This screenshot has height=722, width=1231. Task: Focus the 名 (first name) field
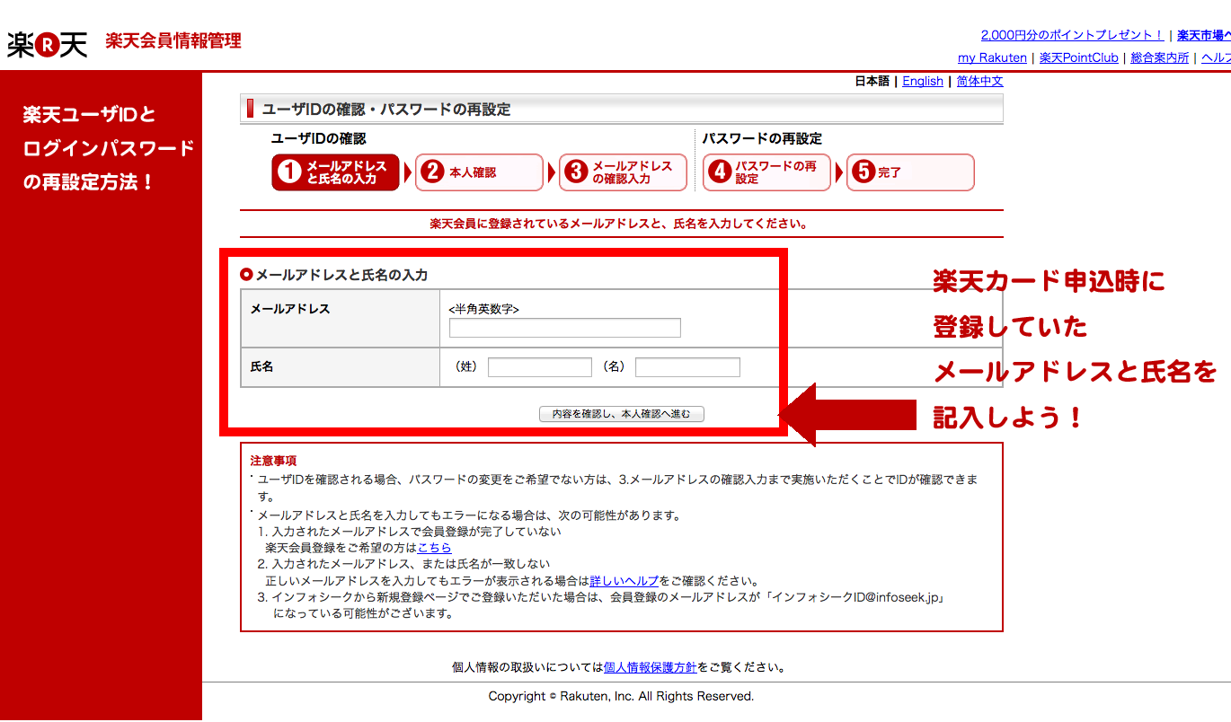coord(687,367)
